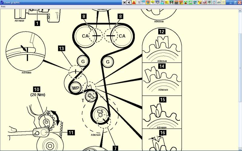Click the light blue picture toolbar icon

tap(143, 2)
